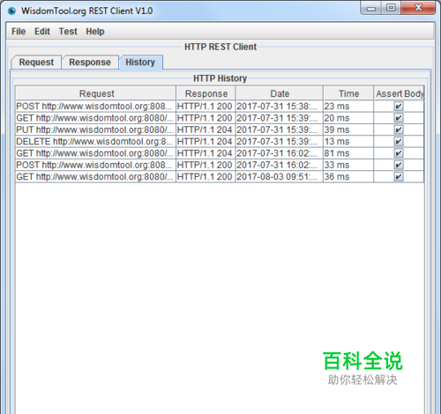Open the File menu

[x=19, y=32]
